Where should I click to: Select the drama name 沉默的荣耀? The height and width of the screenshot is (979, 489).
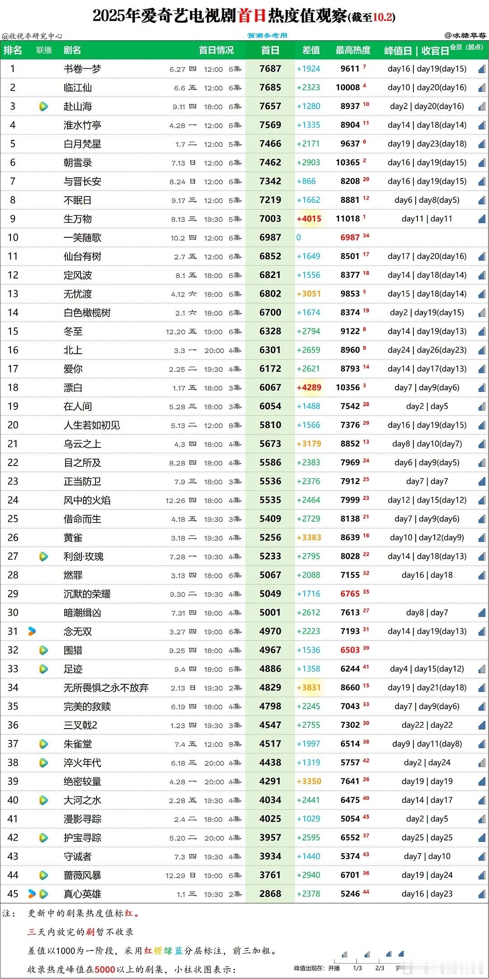87,594
